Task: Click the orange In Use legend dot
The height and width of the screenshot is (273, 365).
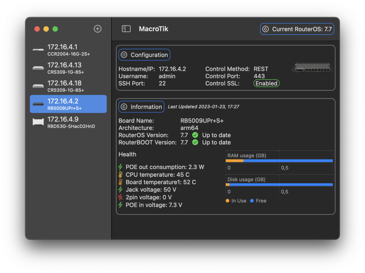Action: tap(227, 201)
